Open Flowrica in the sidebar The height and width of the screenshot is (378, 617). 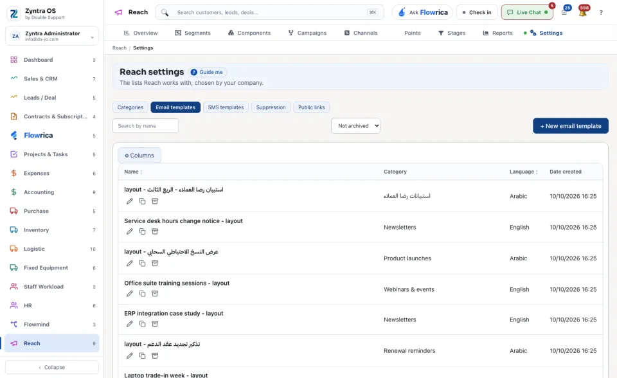[x=52, y=136]
